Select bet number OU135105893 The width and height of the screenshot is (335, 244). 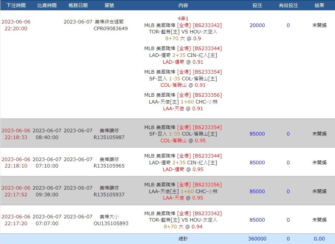click(111, 224)
